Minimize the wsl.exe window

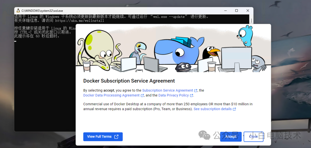(225, 11)
